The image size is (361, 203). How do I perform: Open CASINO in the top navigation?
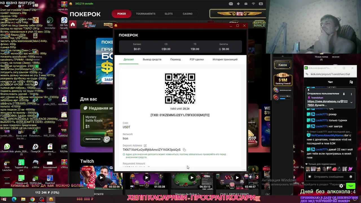(188, 14)
